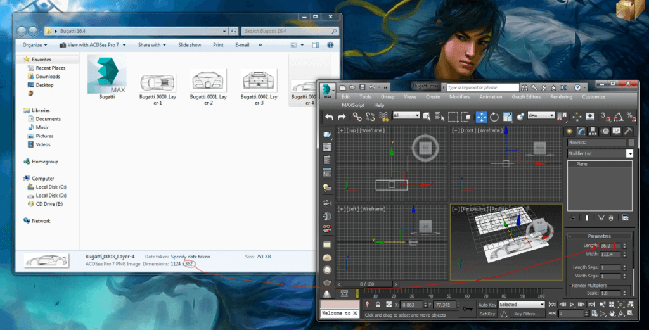The image size is (649, 330).
Task: Activate Select and Move tool
Action: tap(482, 117)
